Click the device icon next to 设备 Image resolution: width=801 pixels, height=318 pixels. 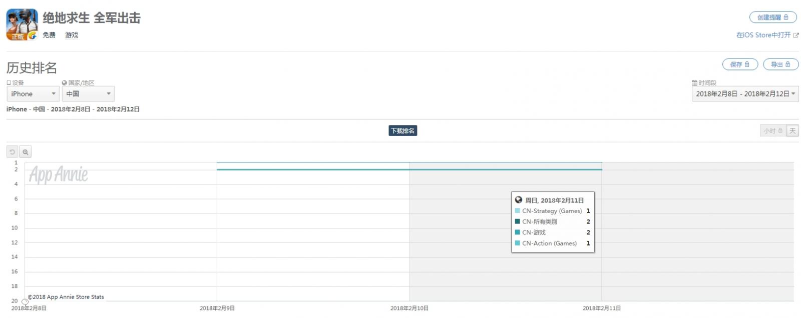(x=9, y=83)
